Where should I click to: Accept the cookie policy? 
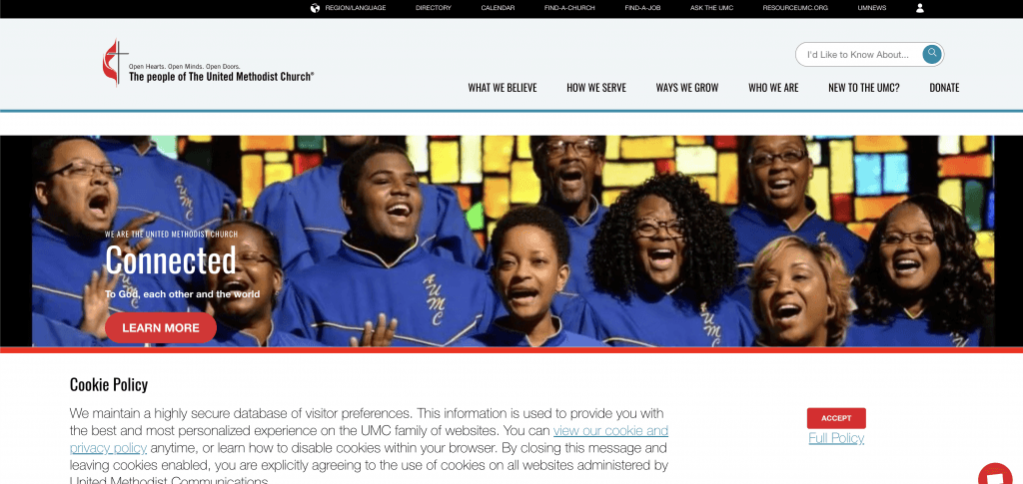[x=836, y=418]
